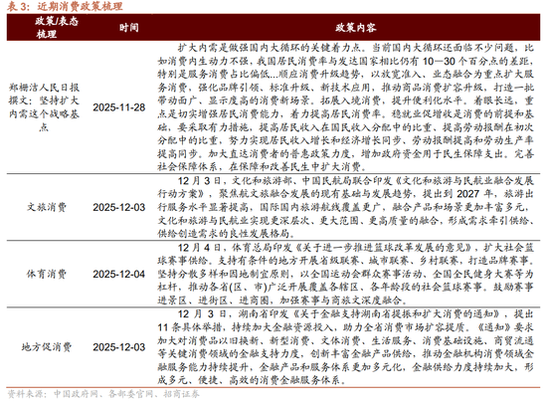
Task: Click the 2025-12-03 date in the 文旅消费 row
Action: (119, 207)
